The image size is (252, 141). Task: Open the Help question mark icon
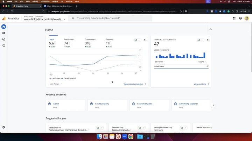[x=240, y=18]
